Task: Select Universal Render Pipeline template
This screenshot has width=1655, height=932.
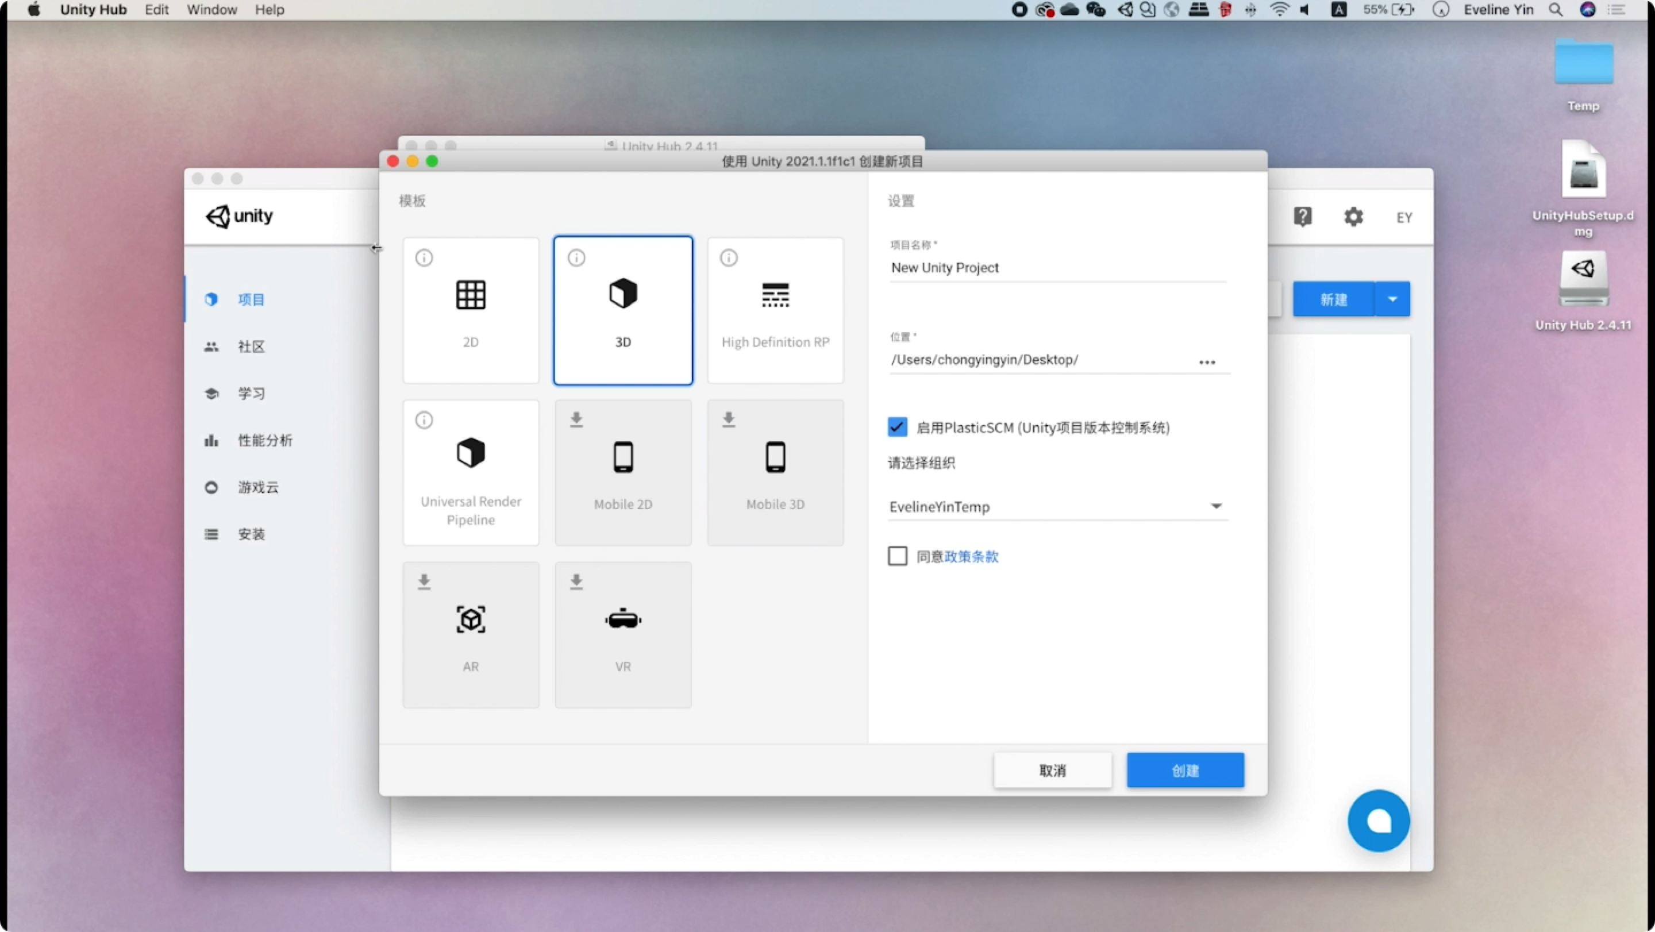Action: click(x=470, y=473)
